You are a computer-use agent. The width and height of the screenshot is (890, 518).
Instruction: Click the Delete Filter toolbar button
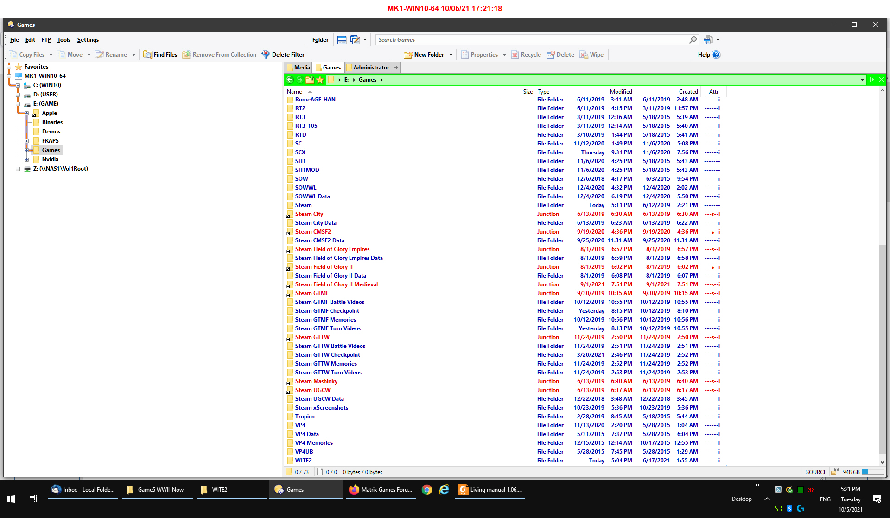283,55
